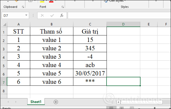This screenshot has width=171, height=109.
Task: Select row 8 header
Action: [x=4, y=90]
